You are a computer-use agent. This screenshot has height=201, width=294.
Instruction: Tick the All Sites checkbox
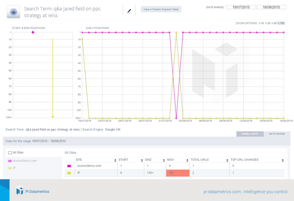tap(10, 153)
